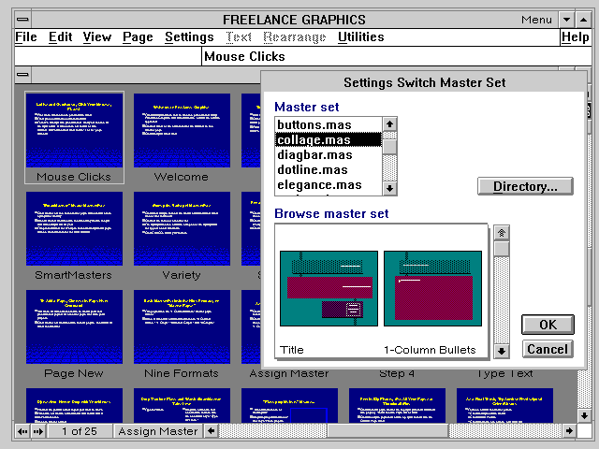
Task: Click browse master set scroll up arrow
Action: click(x=502, y=233)
